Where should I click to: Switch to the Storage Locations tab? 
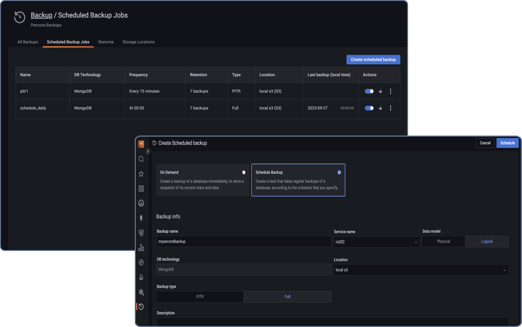tap(139, 42)
